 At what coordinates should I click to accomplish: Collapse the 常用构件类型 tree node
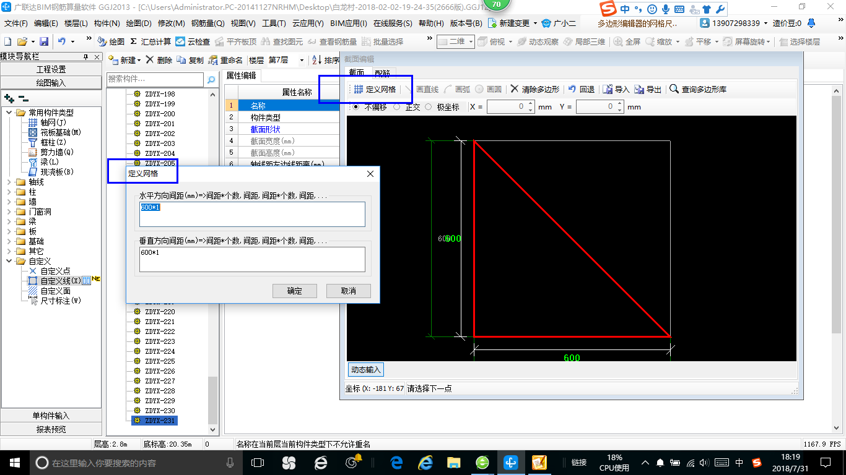pos(10,113)
